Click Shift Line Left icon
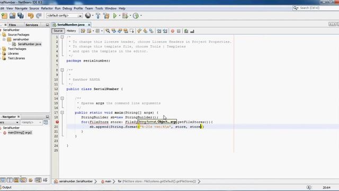This screenshot has width=339, height=191. [x=159, y=31]
